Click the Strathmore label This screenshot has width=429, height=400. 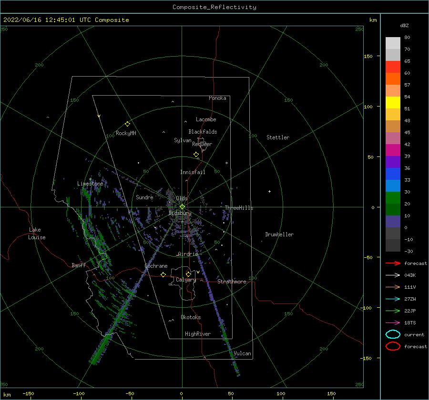[232, 282]
